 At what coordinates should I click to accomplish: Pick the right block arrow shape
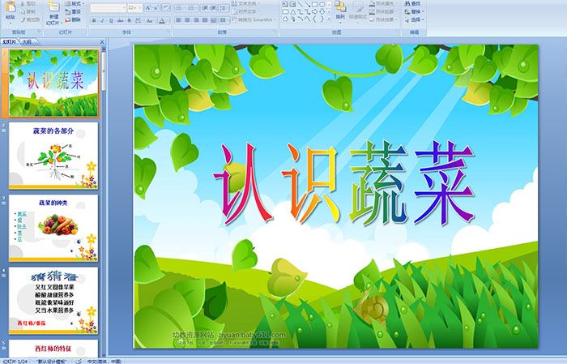[314, 11]
